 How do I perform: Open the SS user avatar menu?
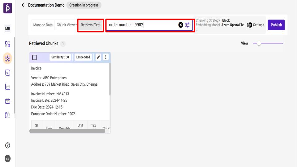(7, 158)
